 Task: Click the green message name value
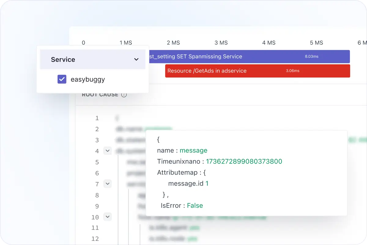[193, 150]
